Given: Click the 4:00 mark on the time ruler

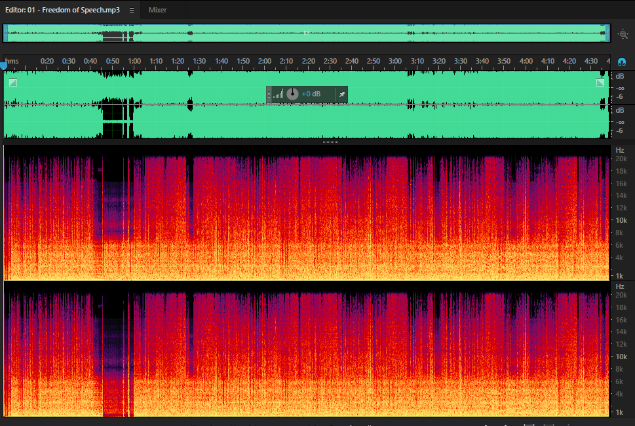Looking at the screenshot, I should [526, 61].
